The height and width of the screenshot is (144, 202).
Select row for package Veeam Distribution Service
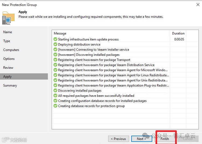[106, 65]
